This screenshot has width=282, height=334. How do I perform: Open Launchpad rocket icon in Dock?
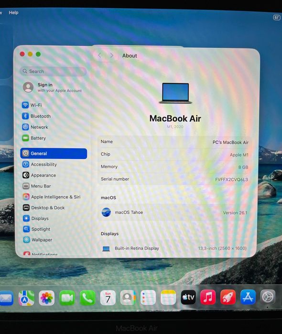point(228,297)
